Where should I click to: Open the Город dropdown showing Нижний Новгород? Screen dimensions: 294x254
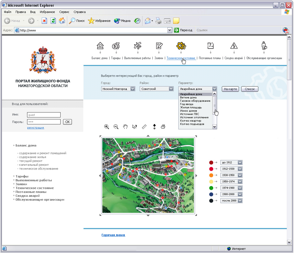tap(132, 89)
